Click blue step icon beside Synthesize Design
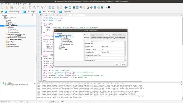 click(x=6, y=12)
